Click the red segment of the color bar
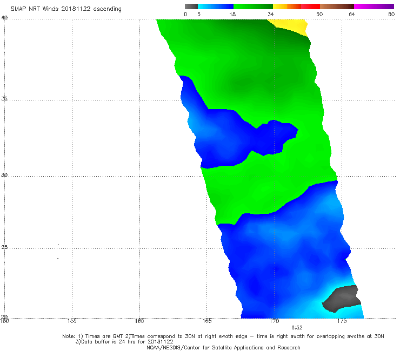The width and height of the screenshot is (400, 351). [310, 6]
